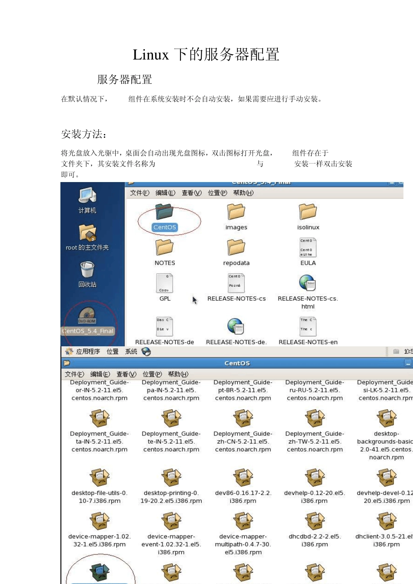
Task: Click the document title Linux 下的服务器配置
Action: (206, 55)
